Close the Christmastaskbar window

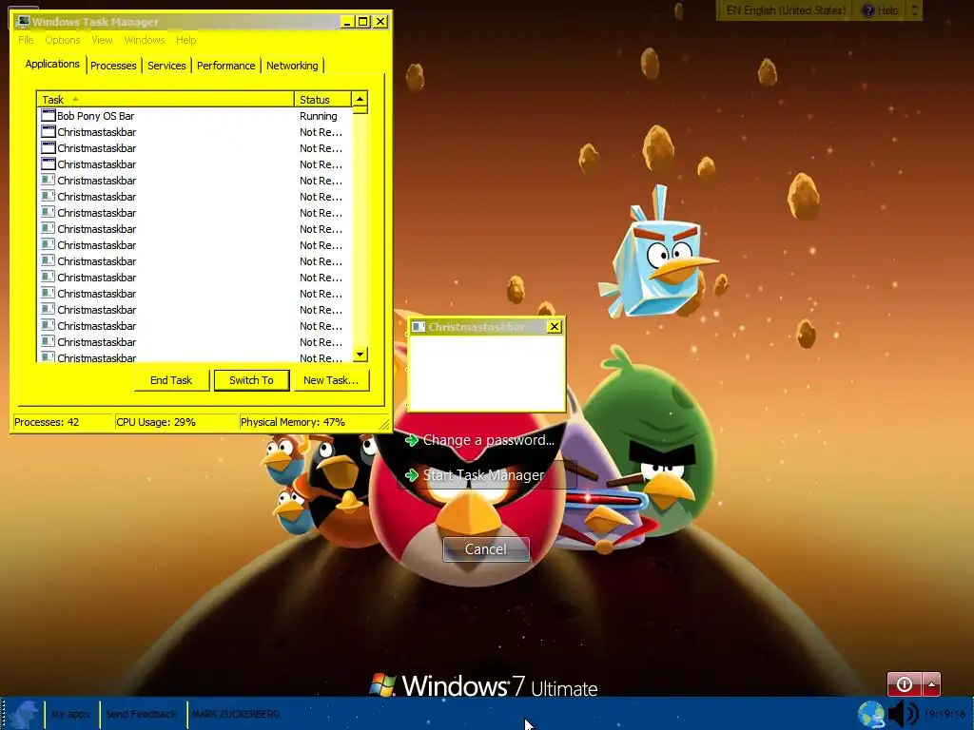click(555, 327)
